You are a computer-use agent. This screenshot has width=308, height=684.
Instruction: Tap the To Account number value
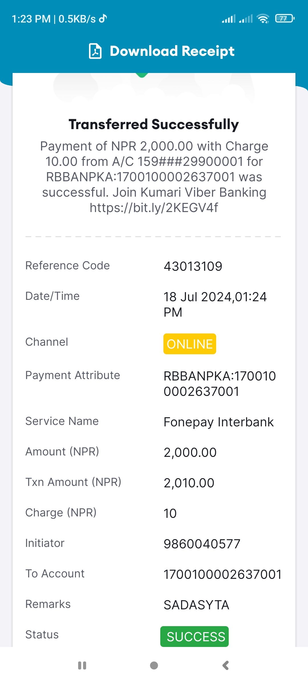tap(223, 575)
